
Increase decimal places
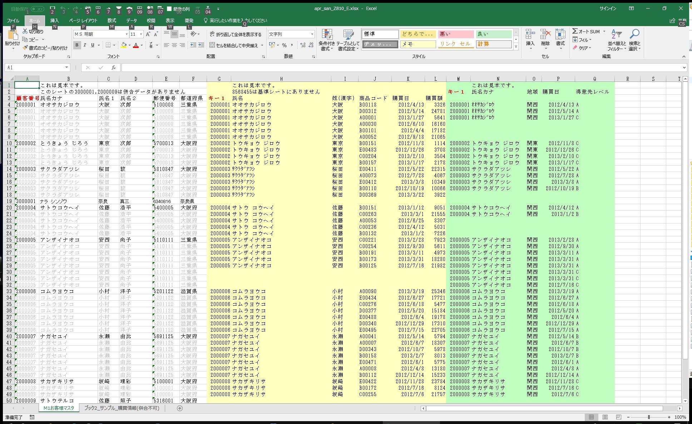click(x=303, y=45)
